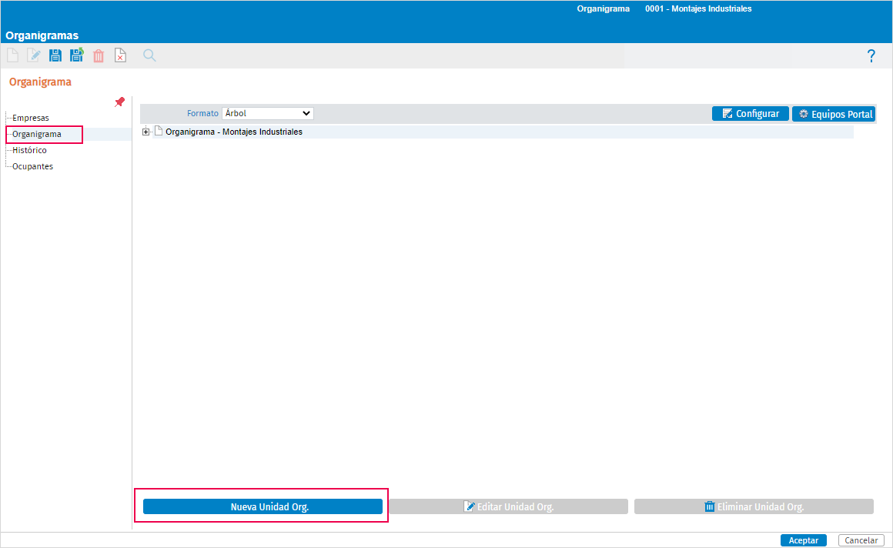The height and width of the screenshot is (548, 893).
Task: Dismiss with the Cancelar button
Action: pos(861,540)
